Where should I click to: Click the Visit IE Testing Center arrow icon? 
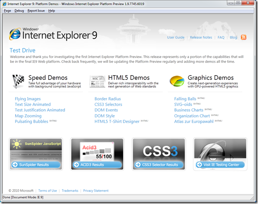click(199, 165)
